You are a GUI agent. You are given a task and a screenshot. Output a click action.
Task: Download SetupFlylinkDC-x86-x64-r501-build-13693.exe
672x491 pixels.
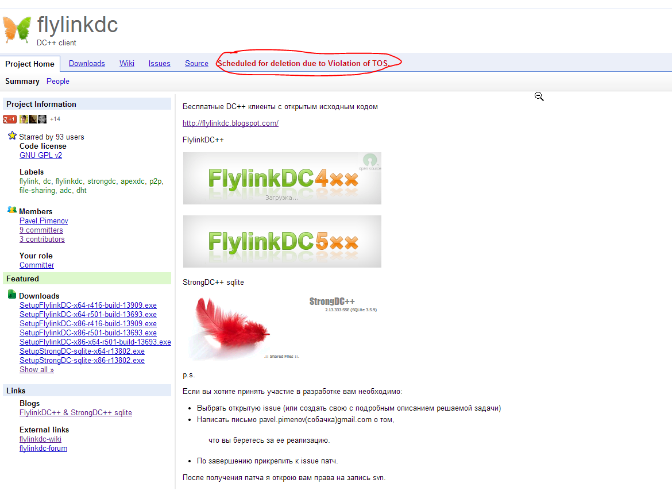(x=95, y=342)
